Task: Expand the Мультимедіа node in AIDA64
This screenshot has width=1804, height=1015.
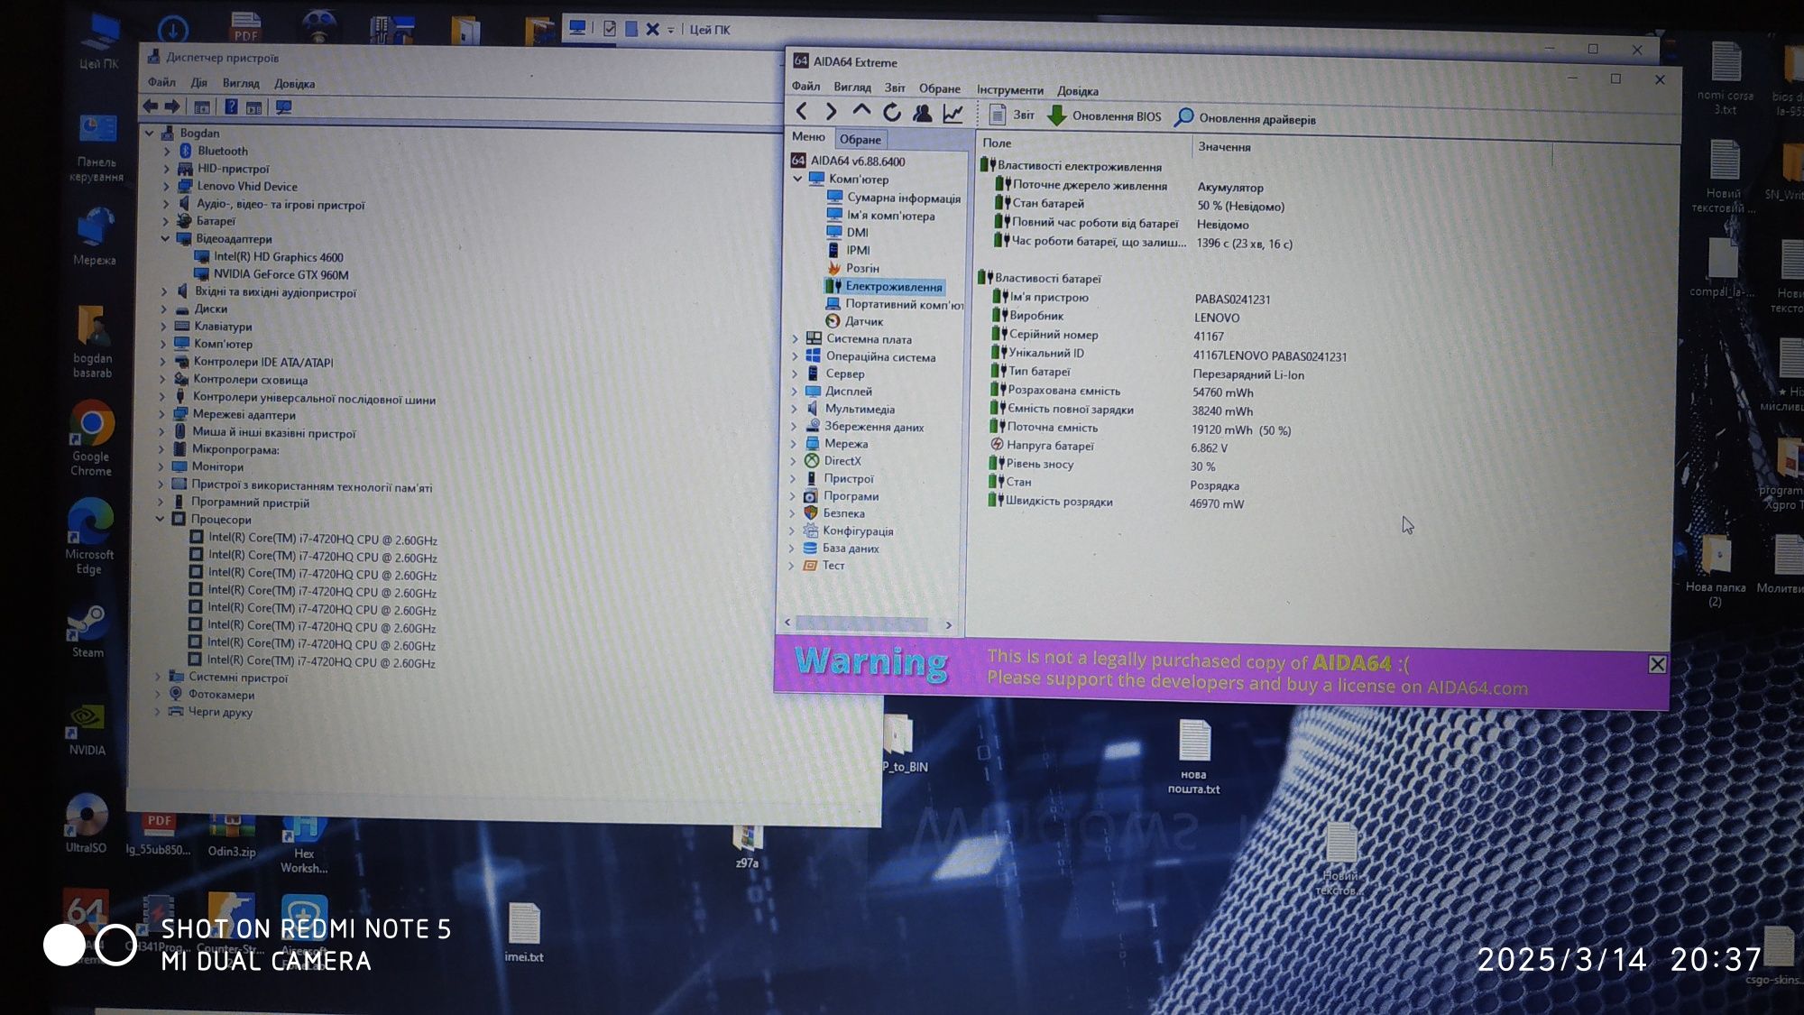Action: click(794, 409)
